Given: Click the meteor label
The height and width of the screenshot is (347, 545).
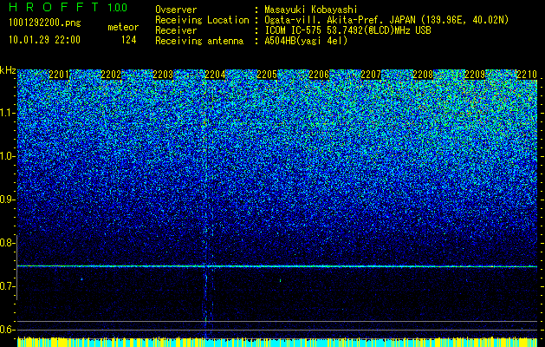Looking at the screenshot, I should click(123, 27).
